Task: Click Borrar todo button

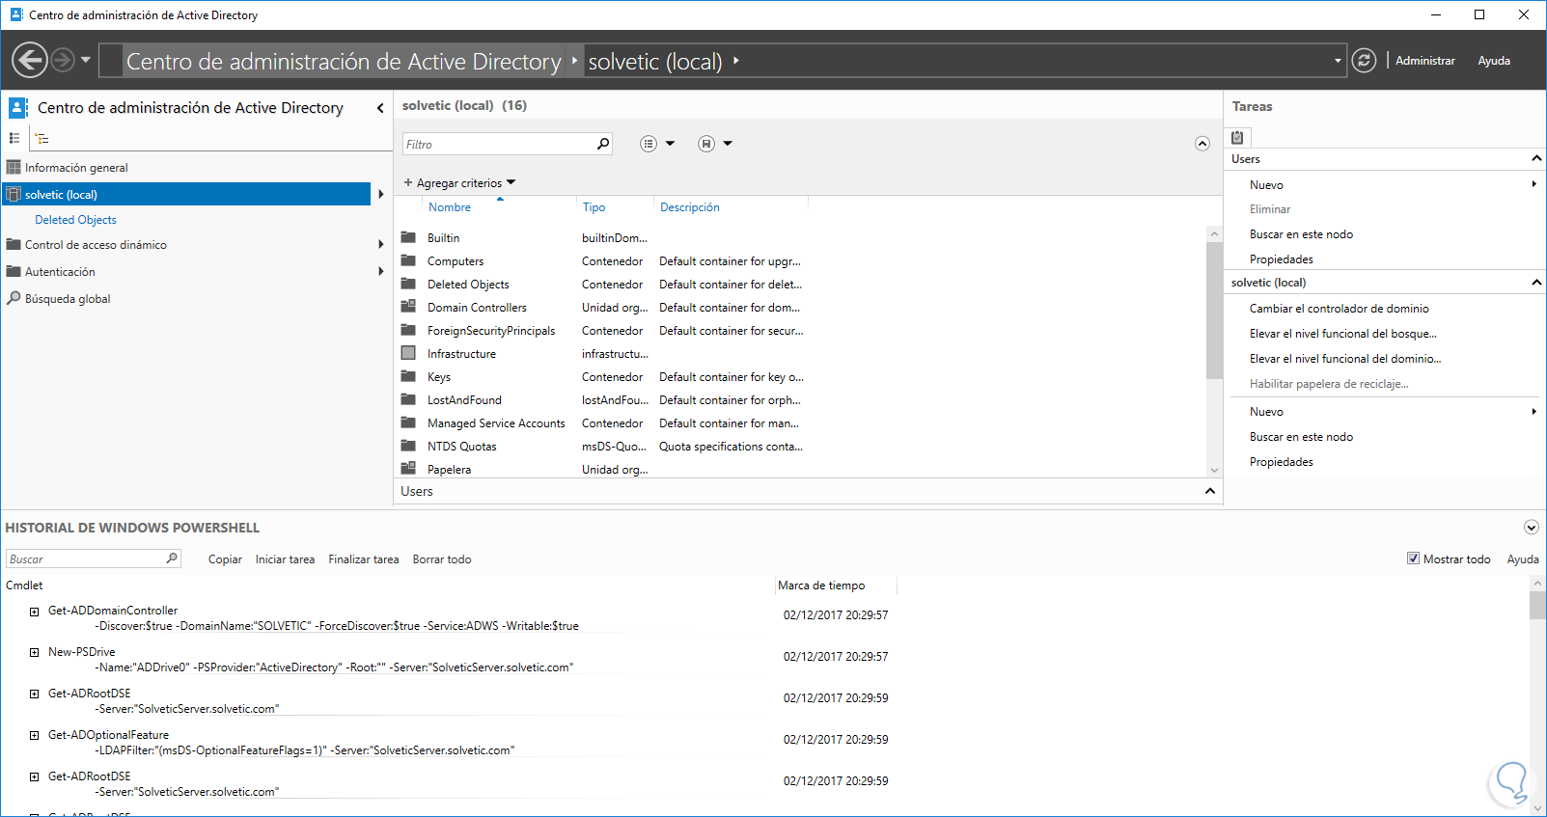Action: [442, 559]
